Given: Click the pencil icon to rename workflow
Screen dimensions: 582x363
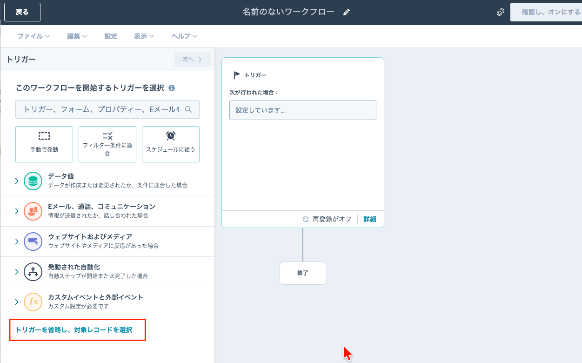Looking at the screenshot, I should [x=346, y=13].
